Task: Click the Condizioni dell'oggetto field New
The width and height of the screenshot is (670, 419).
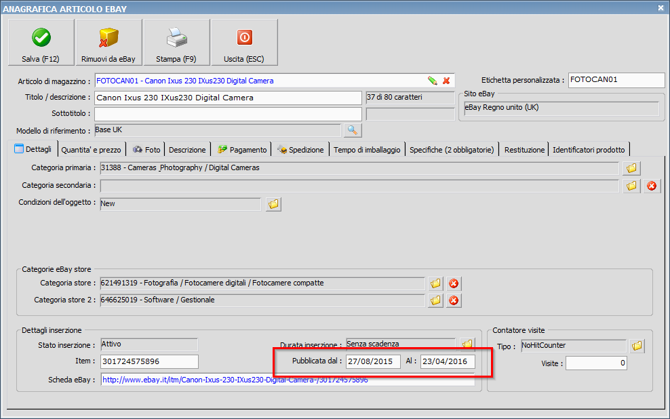Action: click(x=180, y=203)
